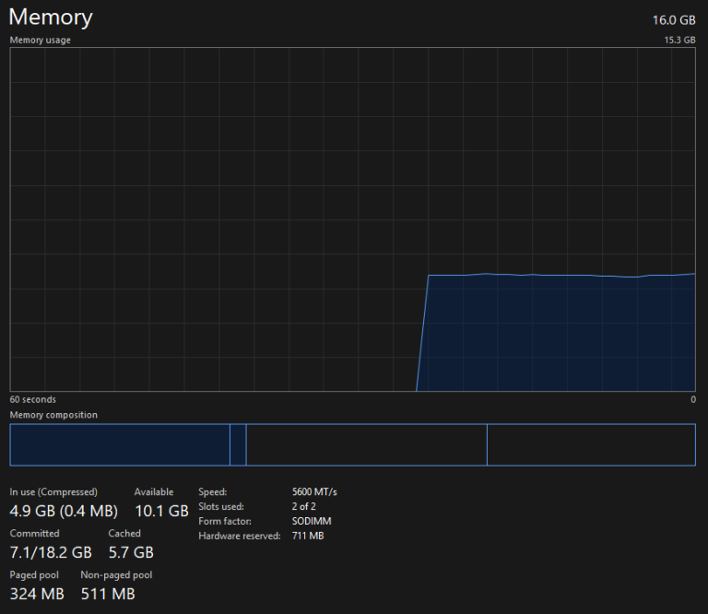Viewport: 708px width, 614px height.
Task: Click the 511 MB Non-paged pool value
Action: (108, 594)
